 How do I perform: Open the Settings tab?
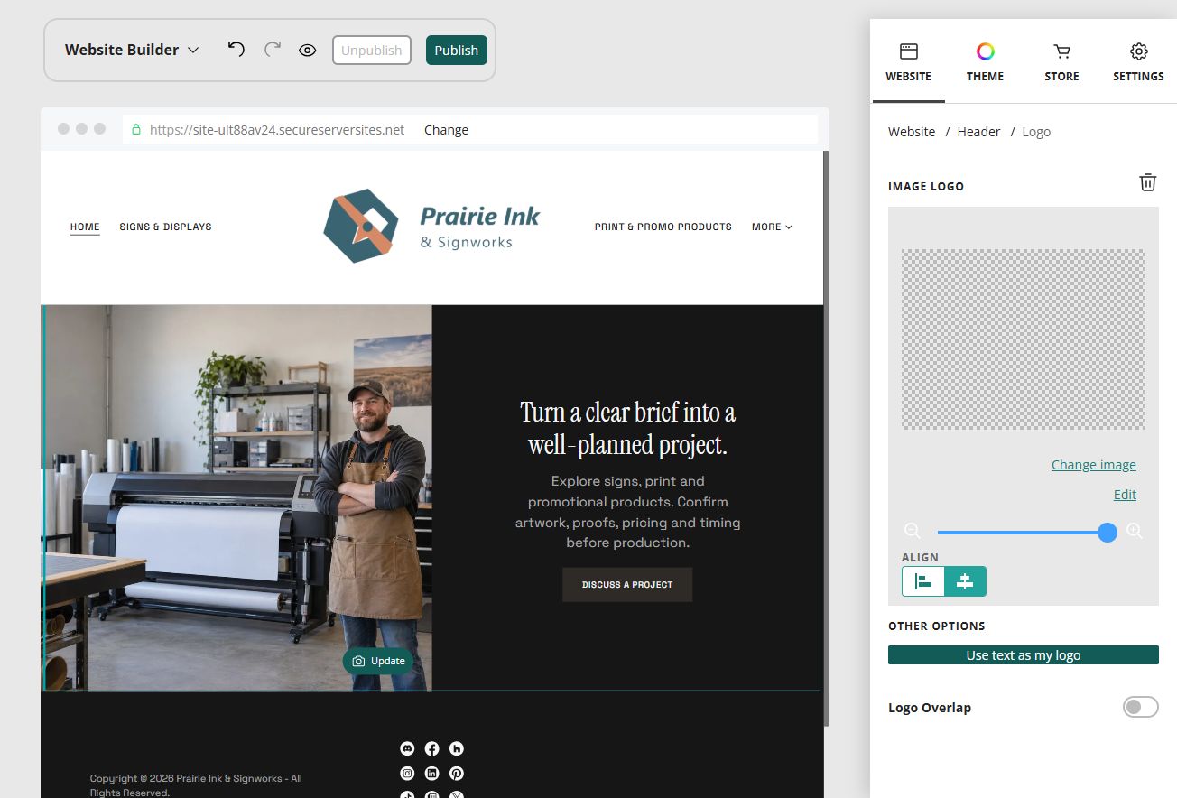pyautogui.click(x=1138, y=63)
